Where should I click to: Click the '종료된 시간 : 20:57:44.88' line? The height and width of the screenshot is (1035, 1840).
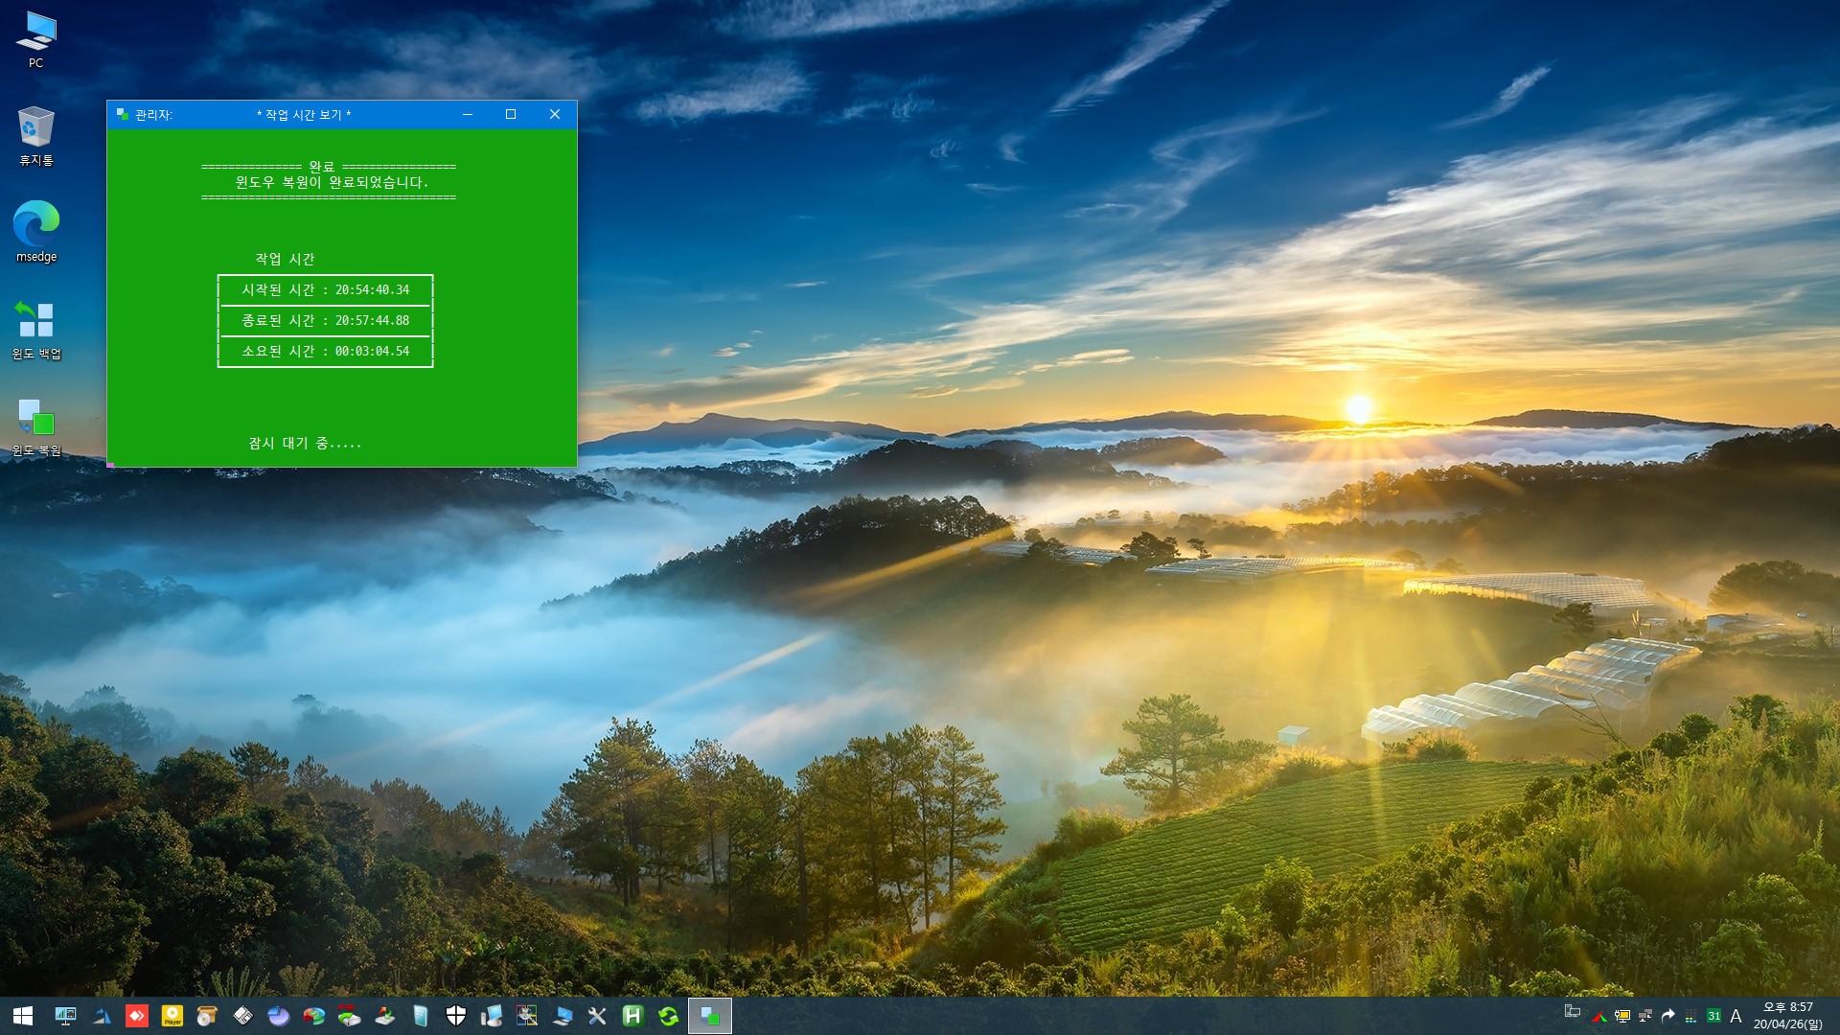[x=326, y=320]
